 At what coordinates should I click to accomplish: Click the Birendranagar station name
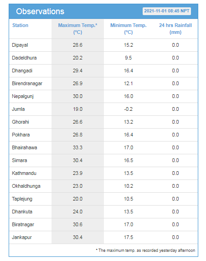coord(27,83)
